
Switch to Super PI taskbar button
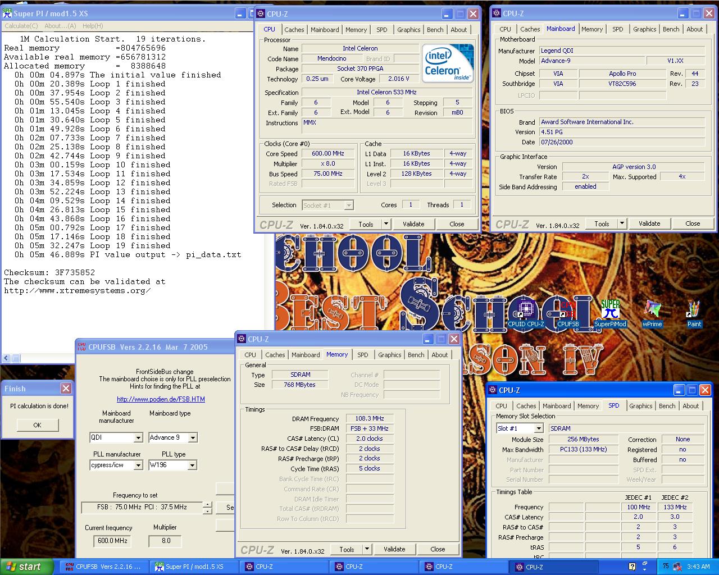pyautogui.click(x=195, y=567)
